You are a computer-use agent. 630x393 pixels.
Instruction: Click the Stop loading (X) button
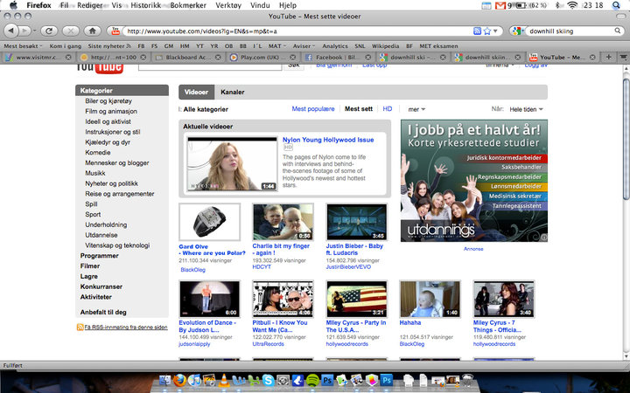(71, 31)
